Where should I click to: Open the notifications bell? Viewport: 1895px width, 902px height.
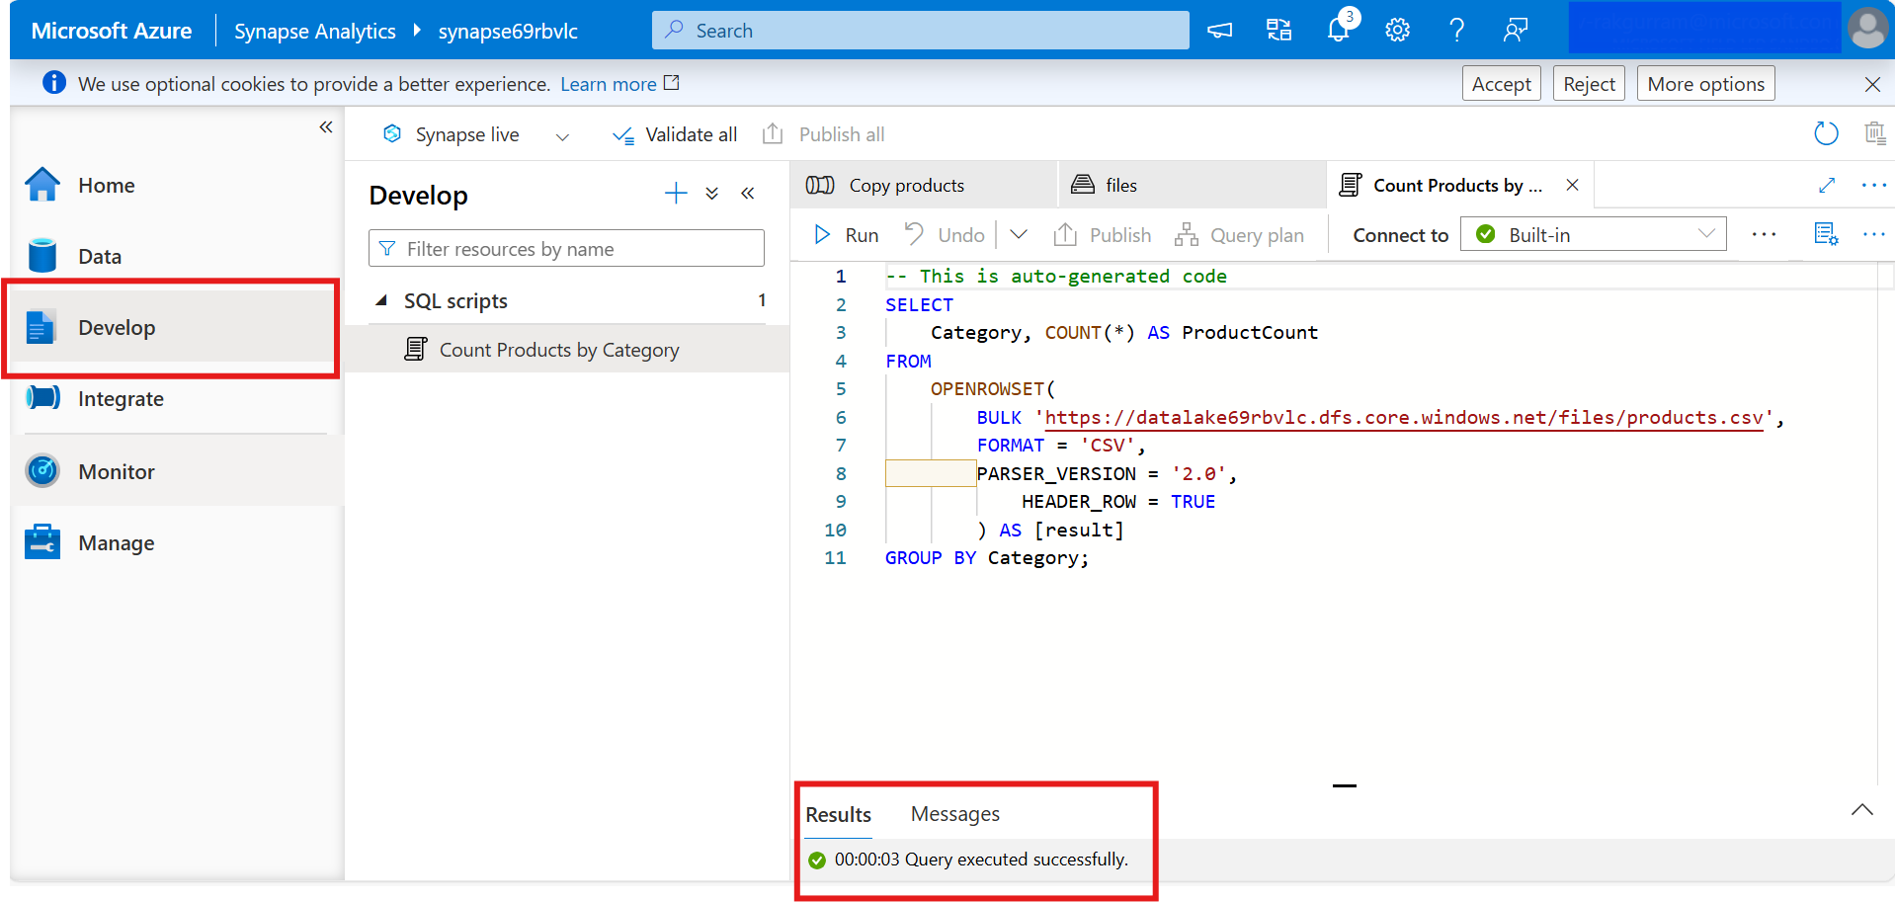click(x=1339, y=29)
